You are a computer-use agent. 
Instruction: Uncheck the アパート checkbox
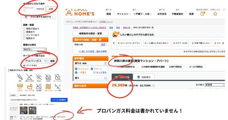(92, 69)
